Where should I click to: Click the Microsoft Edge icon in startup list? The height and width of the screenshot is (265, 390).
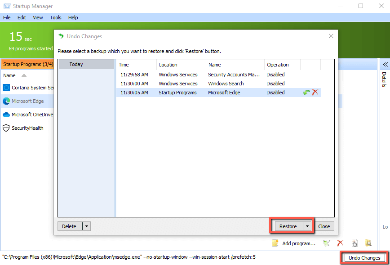click(6, 101)
